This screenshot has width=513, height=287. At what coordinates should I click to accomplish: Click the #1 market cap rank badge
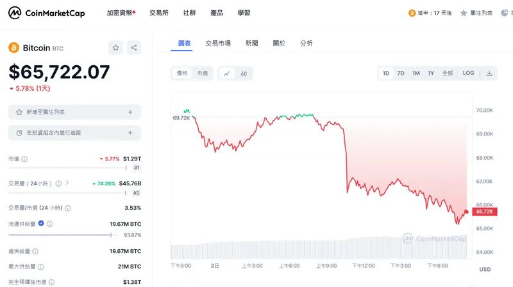(137, 167)
